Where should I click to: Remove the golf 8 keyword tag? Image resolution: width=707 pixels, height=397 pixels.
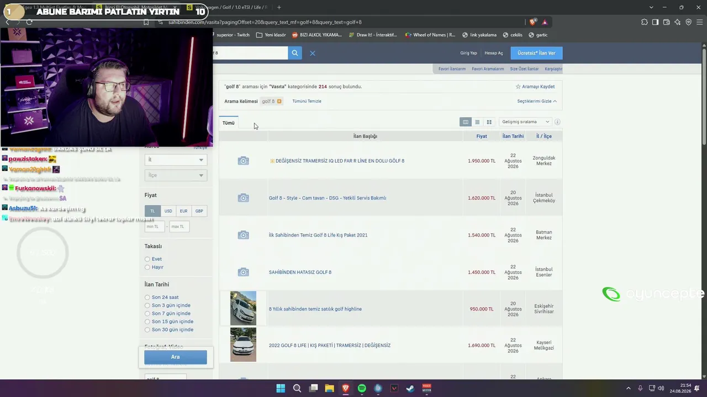279,101
